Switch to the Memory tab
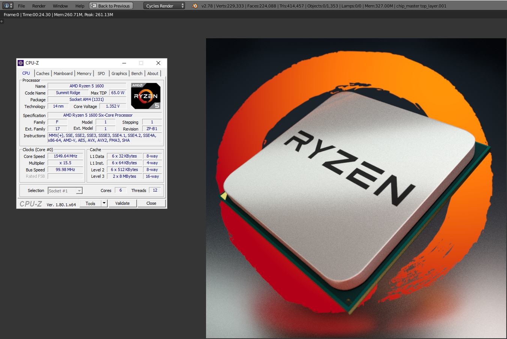Image resolution: width=507 pixels, height=339 pixels. click(84, 73)
